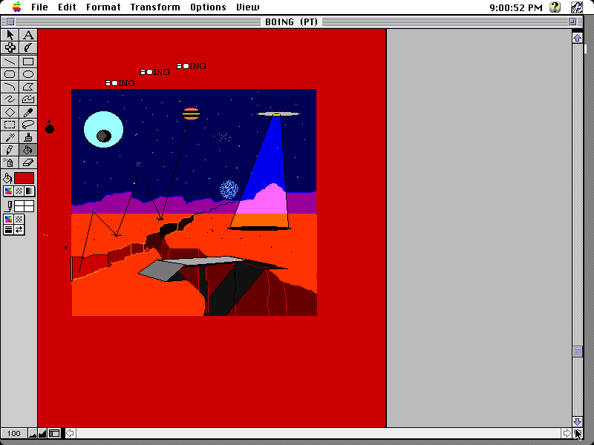Open the fill color palette
Image resolution: width=594 pixels, height=445 pixels.
pyautogui.click(x=8, y=191)
